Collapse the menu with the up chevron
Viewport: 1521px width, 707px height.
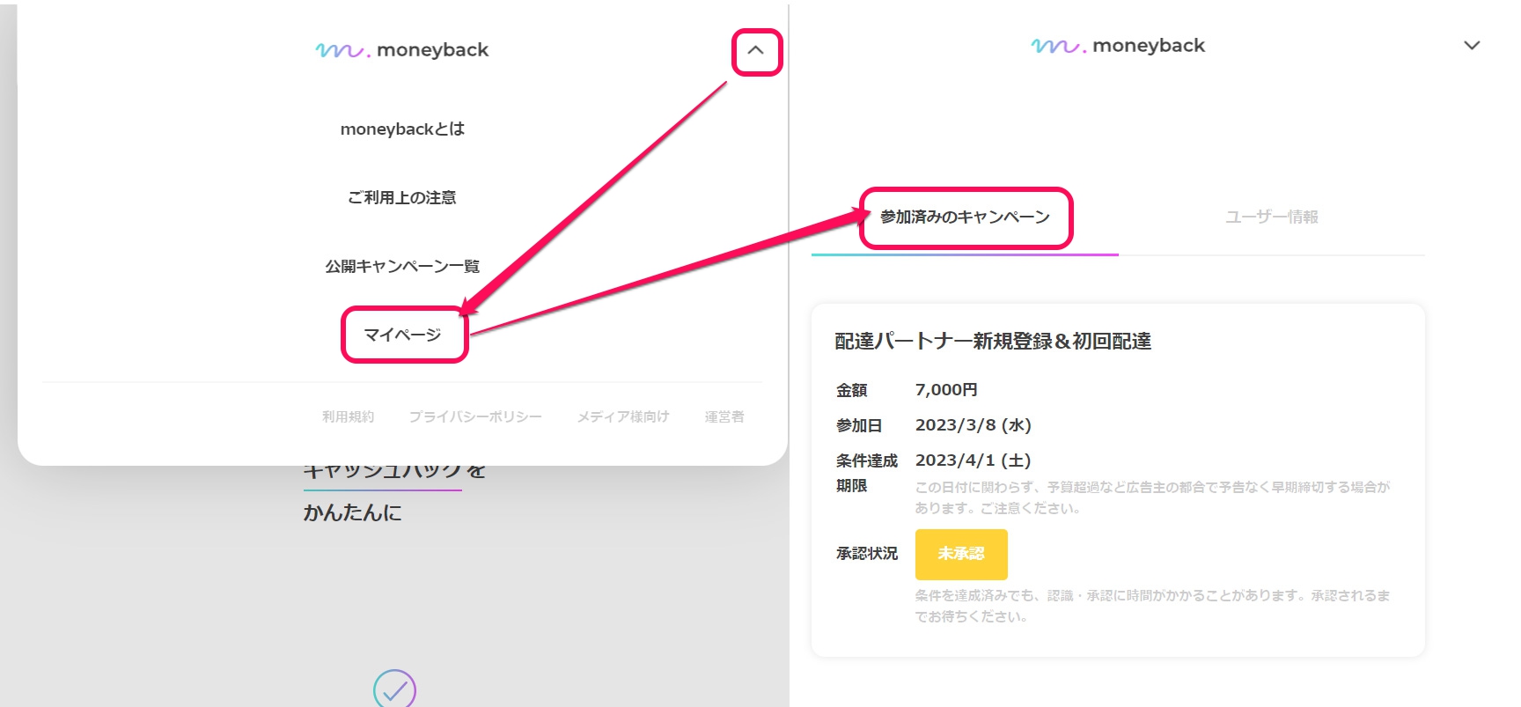755,50
